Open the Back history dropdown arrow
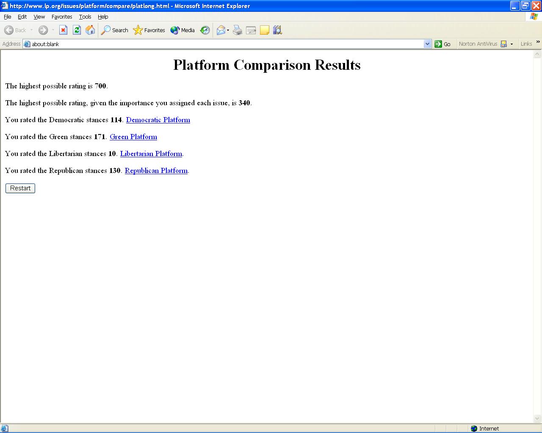 31,30
